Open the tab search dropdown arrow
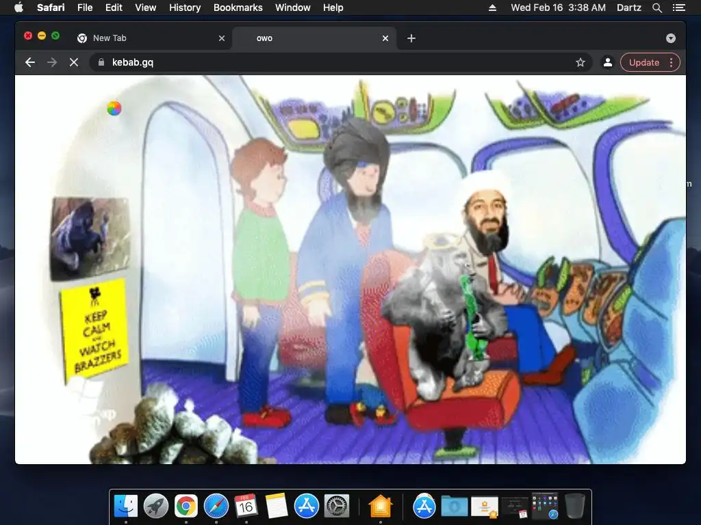Screen dimensions: 701x525 point(671,38)
